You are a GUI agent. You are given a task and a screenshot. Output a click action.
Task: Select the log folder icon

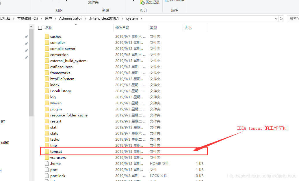(47, 97)
